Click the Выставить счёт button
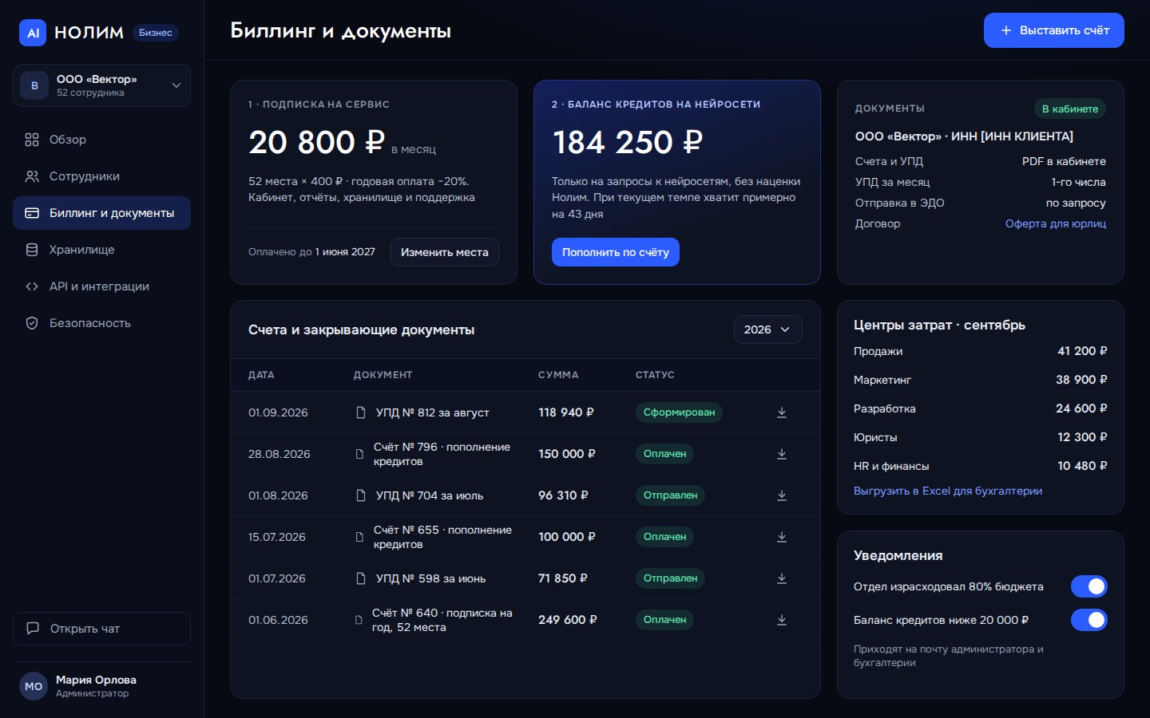This screenshot has height=718, width=1150. point(1053,30)
